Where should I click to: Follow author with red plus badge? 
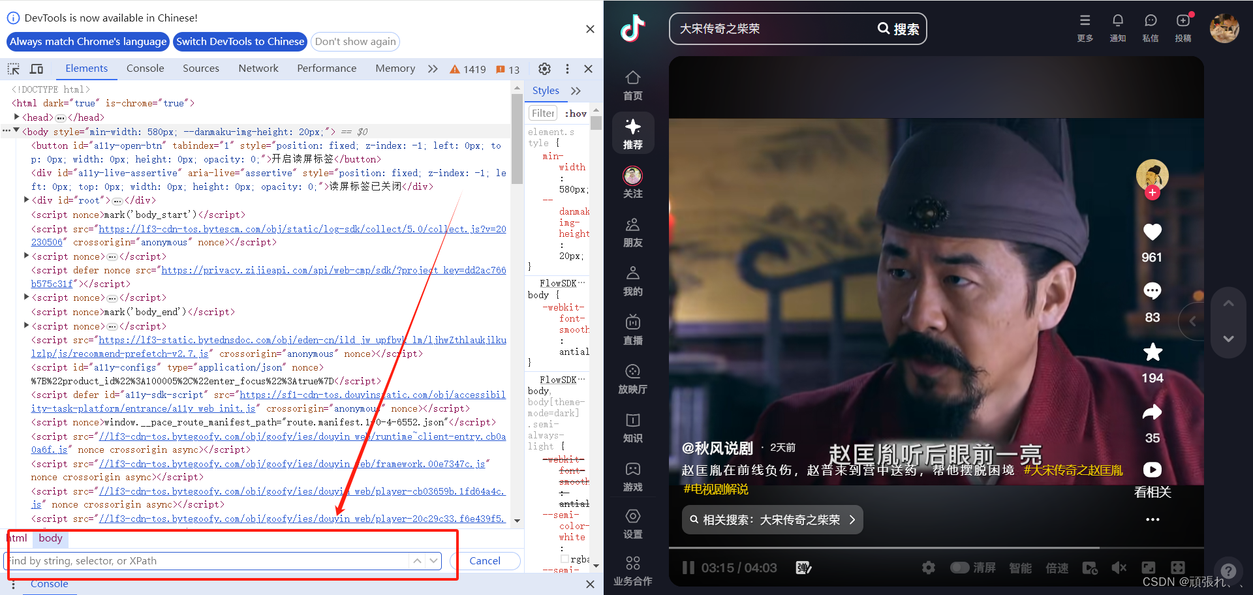pyautogui.click(x=1152, y=192)
